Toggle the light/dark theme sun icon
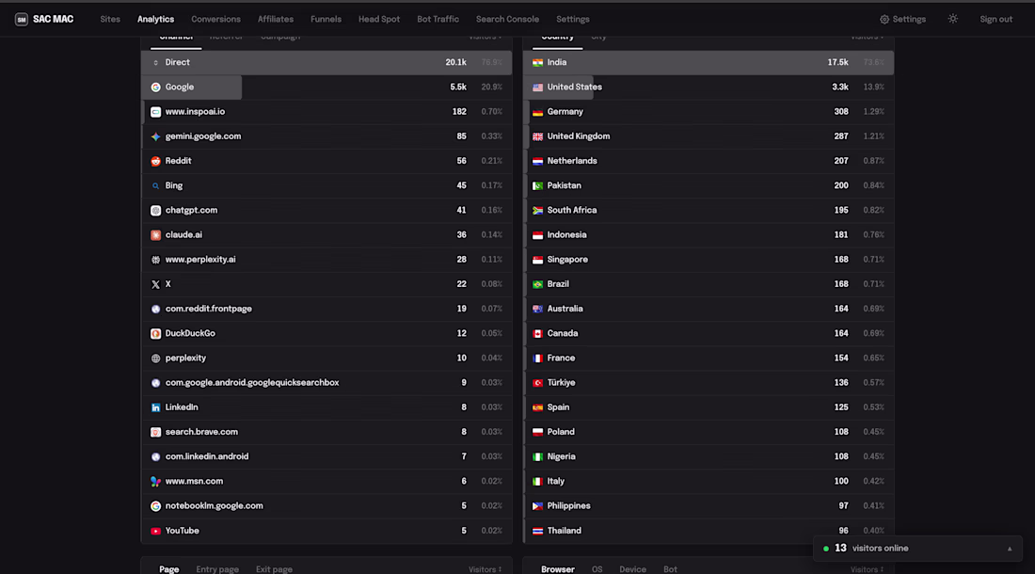The width and height of the screenshot is (1035, 574). [952, 19]
